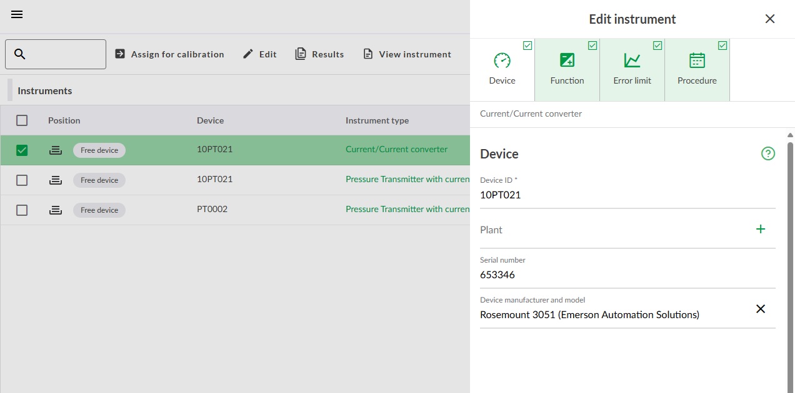This screenshot has height=393, width=795.
Task: Close the Edit instrument panel
Action: tap(769, 19)
